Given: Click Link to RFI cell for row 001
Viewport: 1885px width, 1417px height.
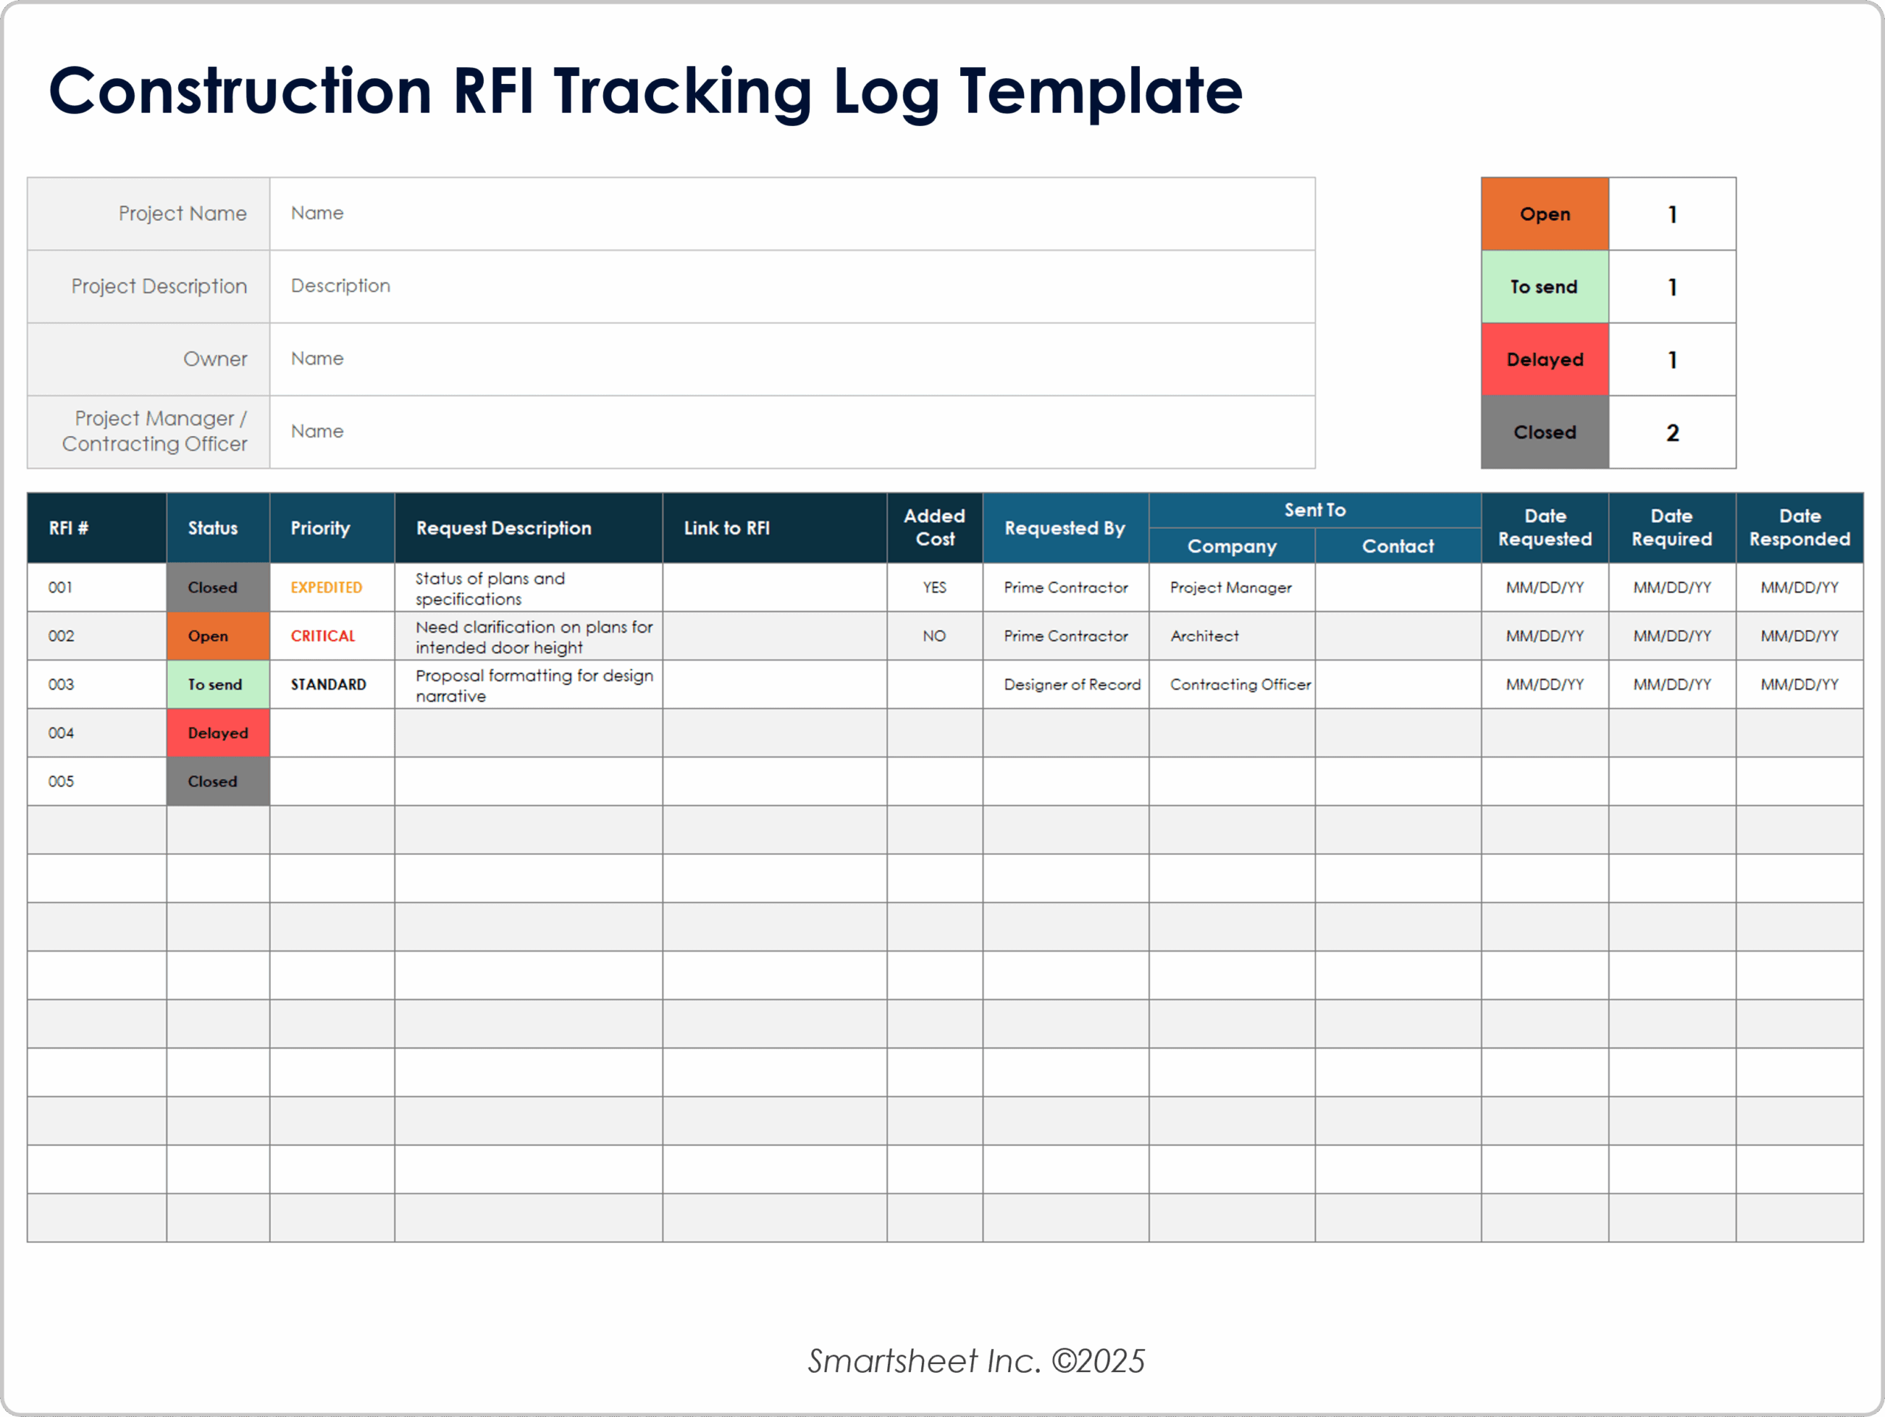Looking at the screenshot, I should [775, 588].
